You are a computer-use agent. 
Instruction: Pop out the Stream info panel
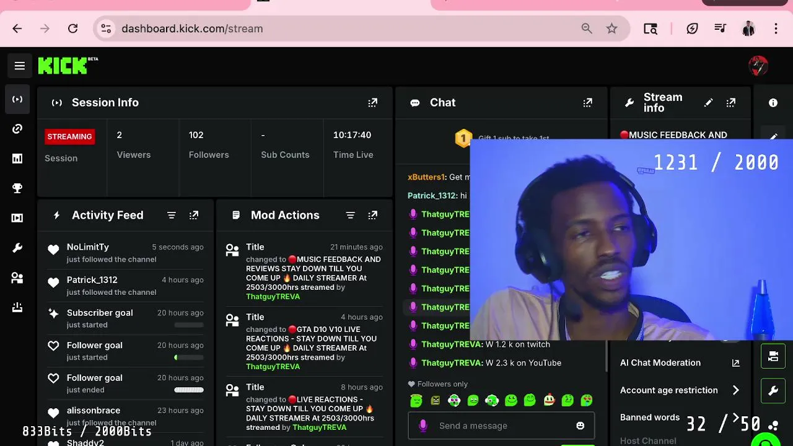click(731, 103)
